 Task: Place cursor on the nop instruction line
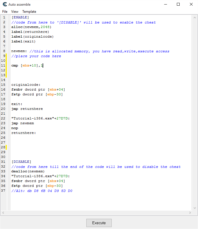point(15,128)
